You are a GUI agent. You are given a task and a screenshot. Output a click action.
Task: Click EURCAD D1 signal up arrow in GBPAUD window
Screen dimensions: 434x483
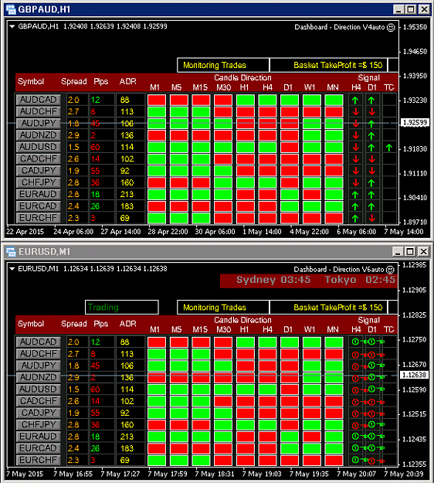coord(371,206)
